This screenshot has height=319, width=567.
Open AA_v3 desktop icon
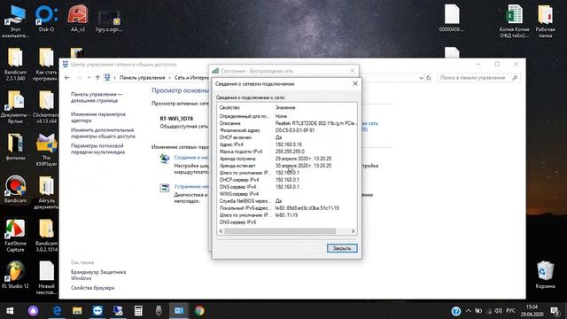(78, 18)
